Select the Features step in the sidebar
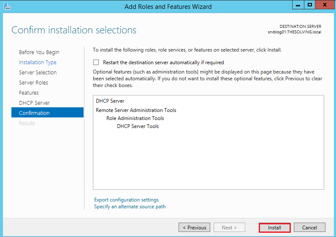 pyautogui.click(x=29, y=93)
